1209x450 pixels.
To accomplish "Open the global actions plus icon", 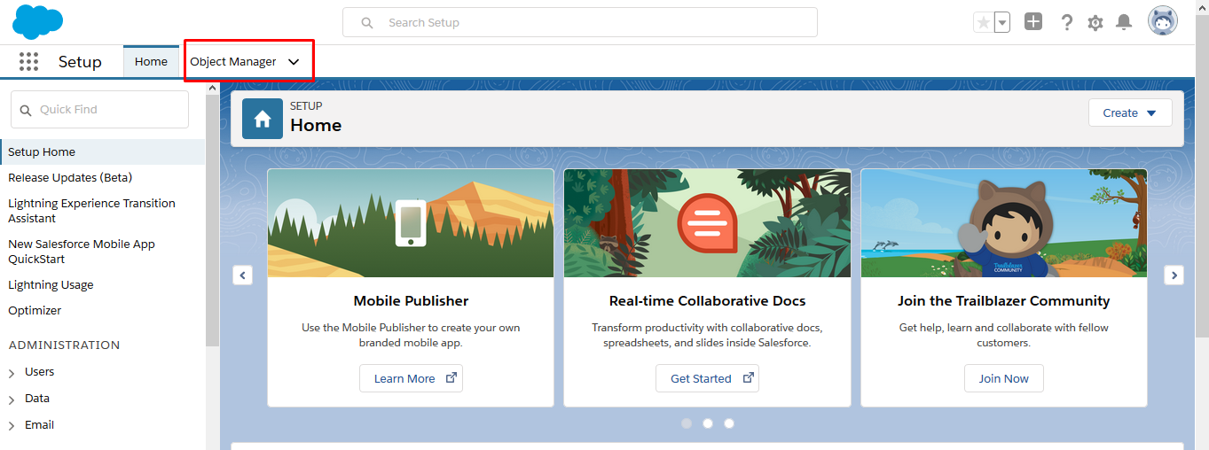I will [1033, 22].
